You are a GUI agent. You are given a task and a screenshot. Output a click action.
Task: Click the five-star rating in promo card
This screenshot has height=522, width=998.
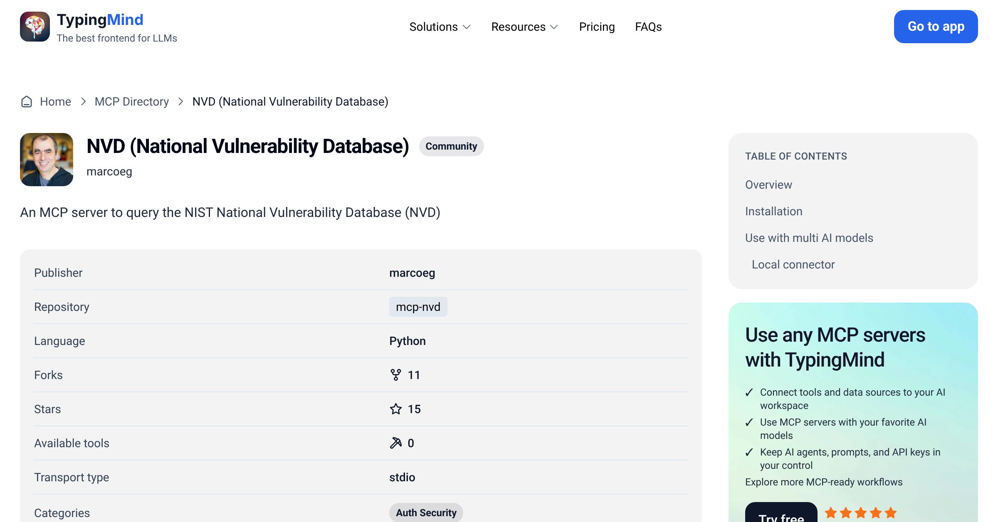(x=860, y=513)
